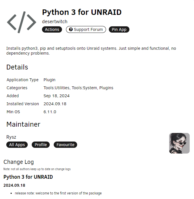This screenshot has width=194, height=199.
Task: Click 'Python 3 for UNRAID' change log title
Action: [28, 177]
